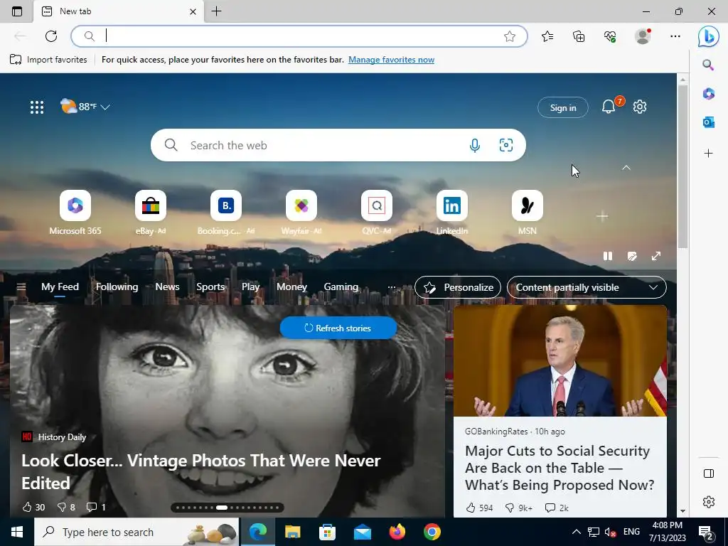Open the tab actions menu icon
The width and height of the screenshot is (728, 546).
(17, 11)
